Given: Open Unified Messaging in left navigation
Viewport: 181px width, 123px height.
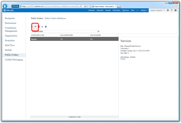Looking at the screenshot, I should point(14,60).
